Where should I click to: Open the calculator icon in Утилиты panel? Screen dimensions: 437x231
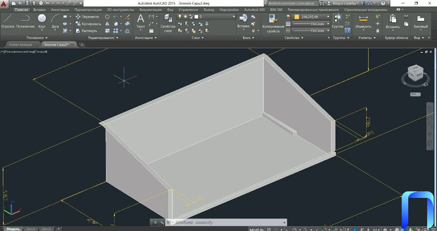click(x=378, y=31)
